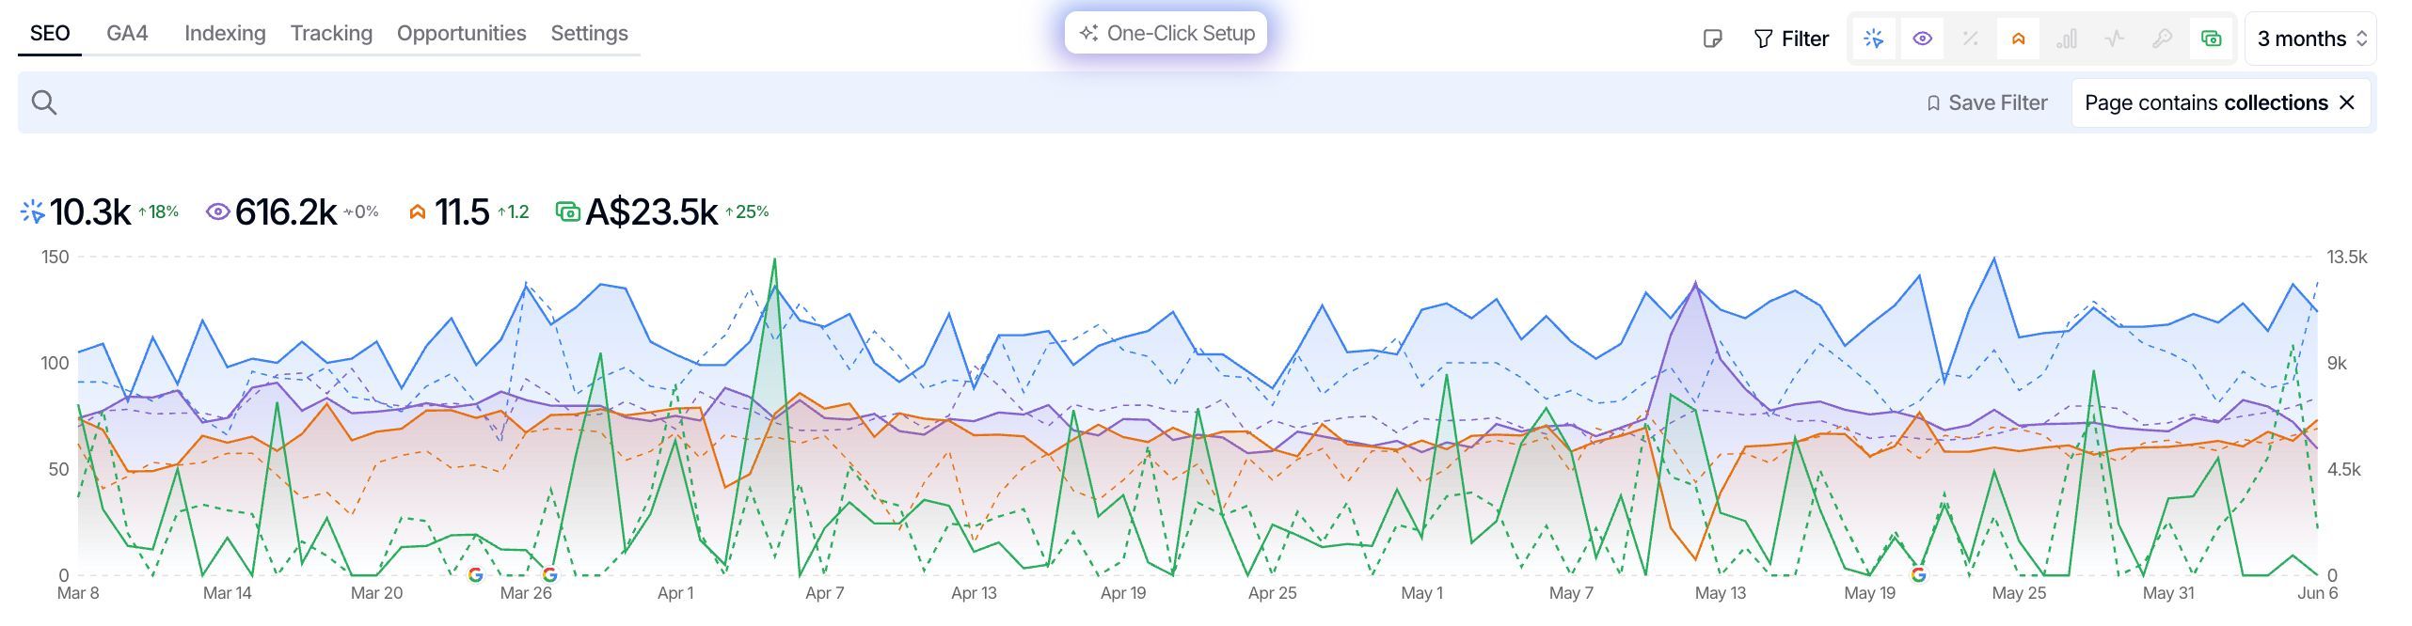The width and height of the screenshot is (2412, 626).
Task: Select the Tracking tab
Action: pyautogui.click(x=331, y=34)
